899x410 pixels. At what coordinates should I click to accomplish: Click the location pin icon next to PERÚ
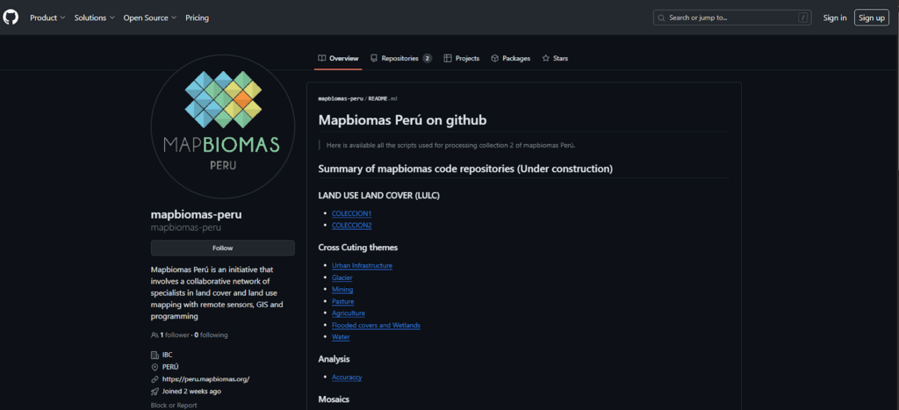(155, 367)
